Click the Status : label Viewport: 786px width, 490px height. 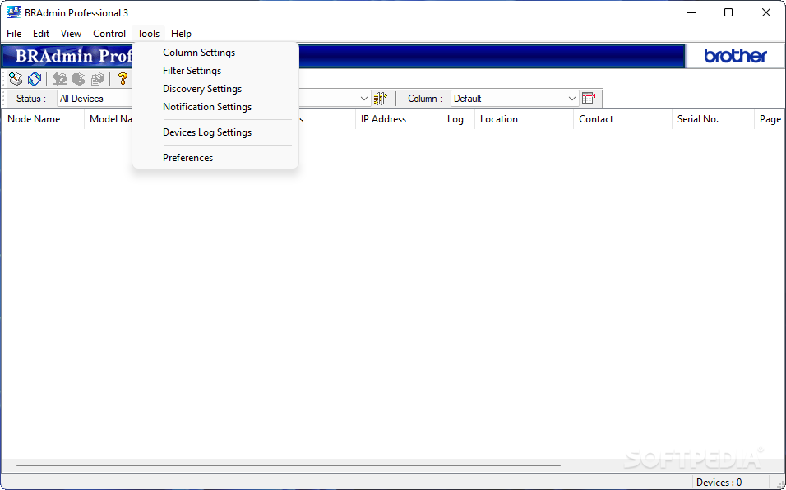(31, 99)
